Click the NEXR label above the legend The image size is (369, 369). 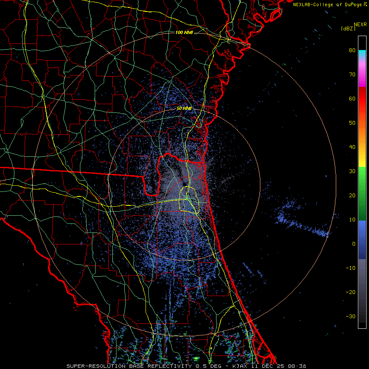(x=360, y=25)
